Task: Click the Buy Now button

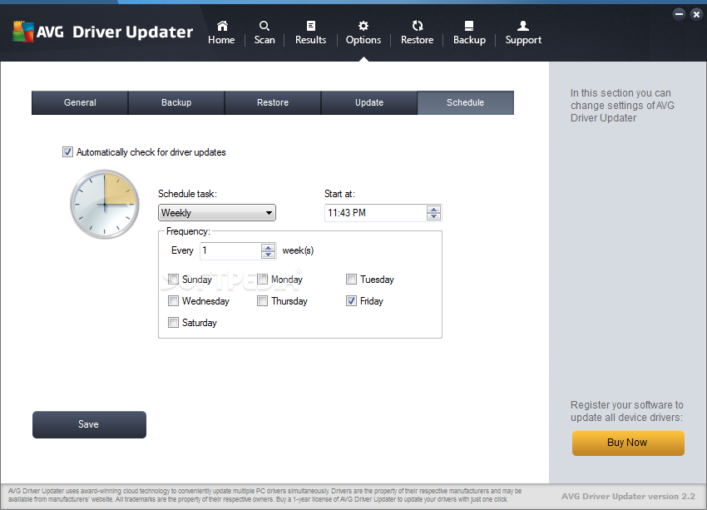Action: 628,443
